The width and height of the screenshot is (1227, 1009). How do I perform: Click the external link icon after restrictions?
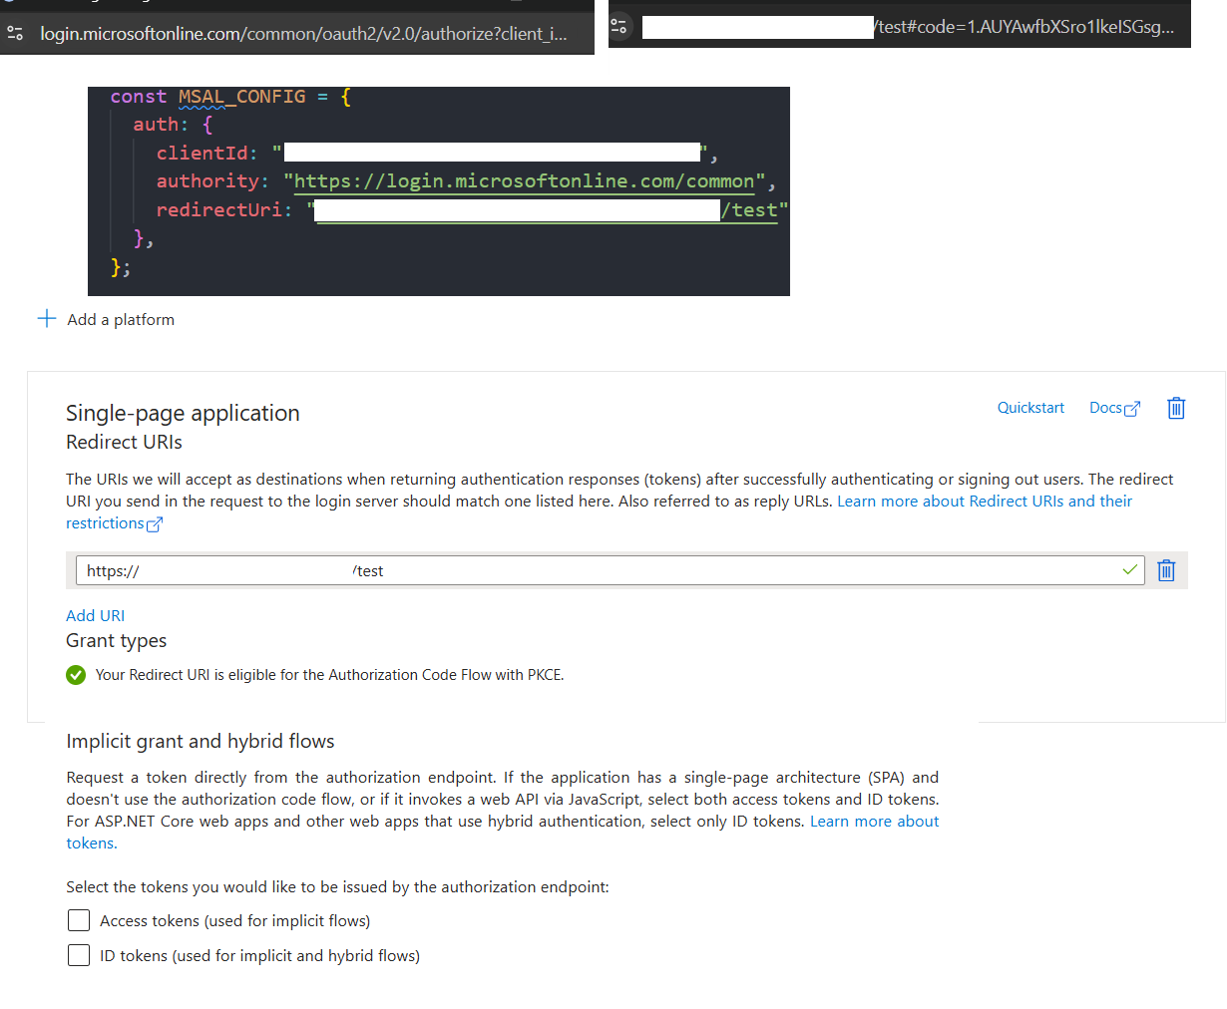click(155, 524)
